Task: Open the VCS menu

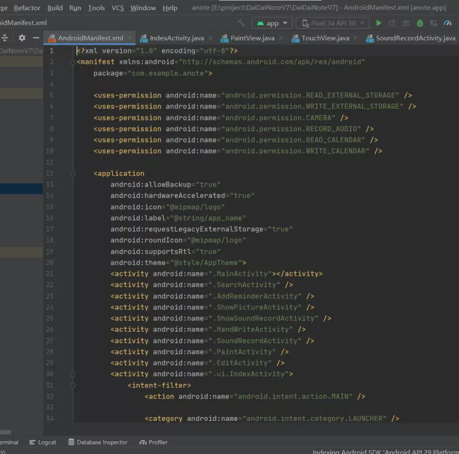Action: [x=117, y=8]
